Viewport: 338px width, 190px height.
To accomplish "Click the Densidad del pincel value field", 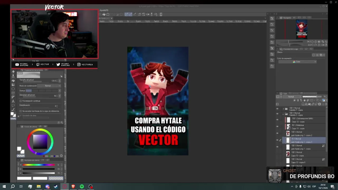I will pyautogui.click(x=55, y=96).
